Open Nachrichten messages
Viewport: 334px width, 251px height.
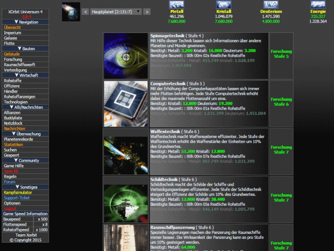coord(15,128)
